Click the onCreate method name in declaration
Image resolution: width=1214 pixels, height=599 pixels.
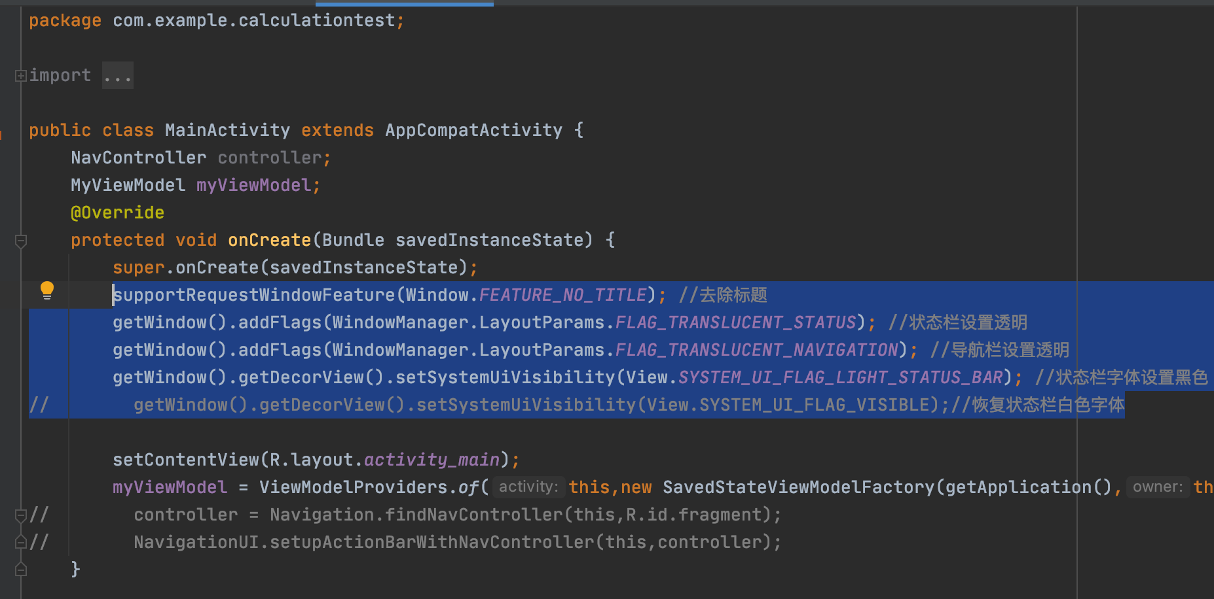coord(269,240)
